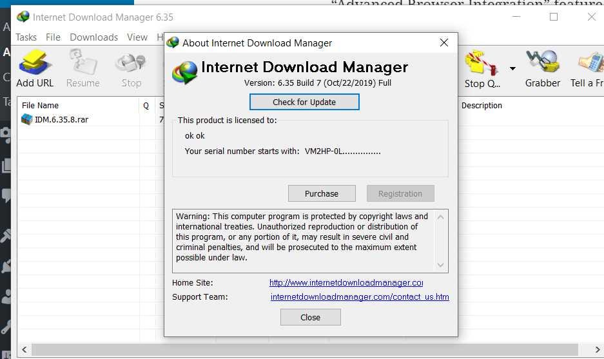Click the speech bubble icon in left sidebar
Image resolution: width=604 pixels, height=359 pixels.
(x=5, y=195)
